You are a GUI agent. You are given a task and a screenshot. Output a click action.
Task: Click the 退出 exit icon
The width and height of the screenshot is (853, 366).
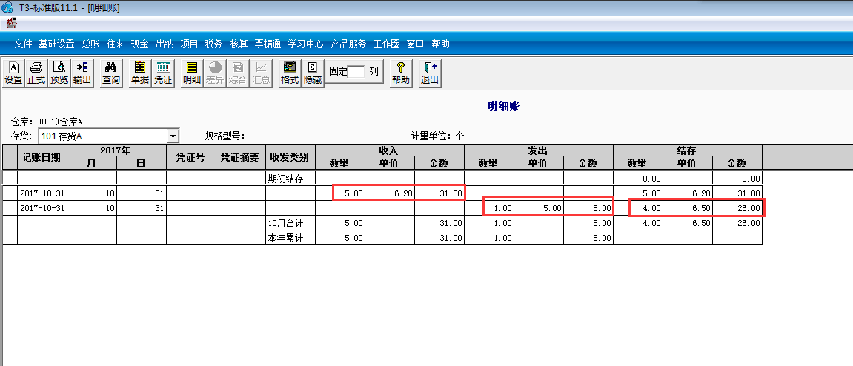(430, 73)
